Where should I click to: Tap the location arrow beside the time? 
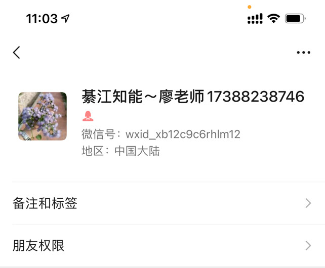[65, 18]
